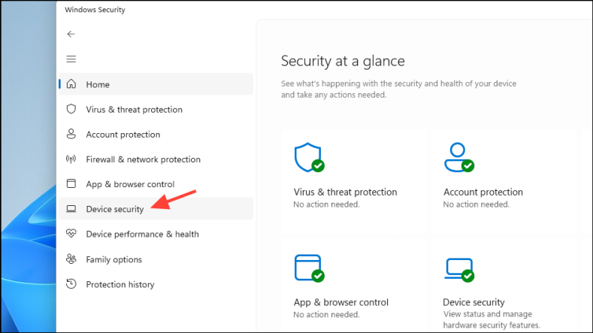The height and width of the screenshot is (333, 593).
Task: Click the Virus & threat protection shield icon in sidebar
Action: click(71, 109)
